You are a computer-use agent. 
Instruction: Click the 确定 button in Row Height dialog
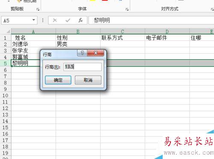coord(58,80)
